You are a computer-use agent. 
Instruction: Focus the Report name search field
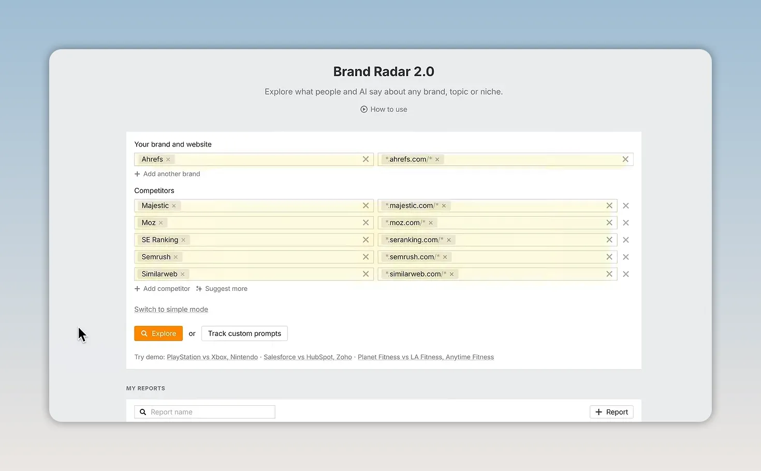[204, 412]
